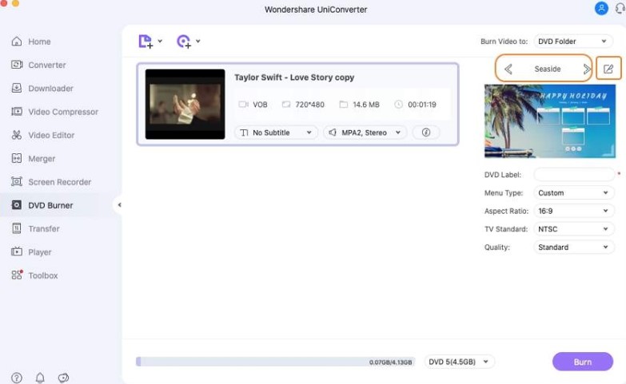Screen dimensions: 626x384
Task: Click the Load DVD disc icon
Action: point(184,41)
